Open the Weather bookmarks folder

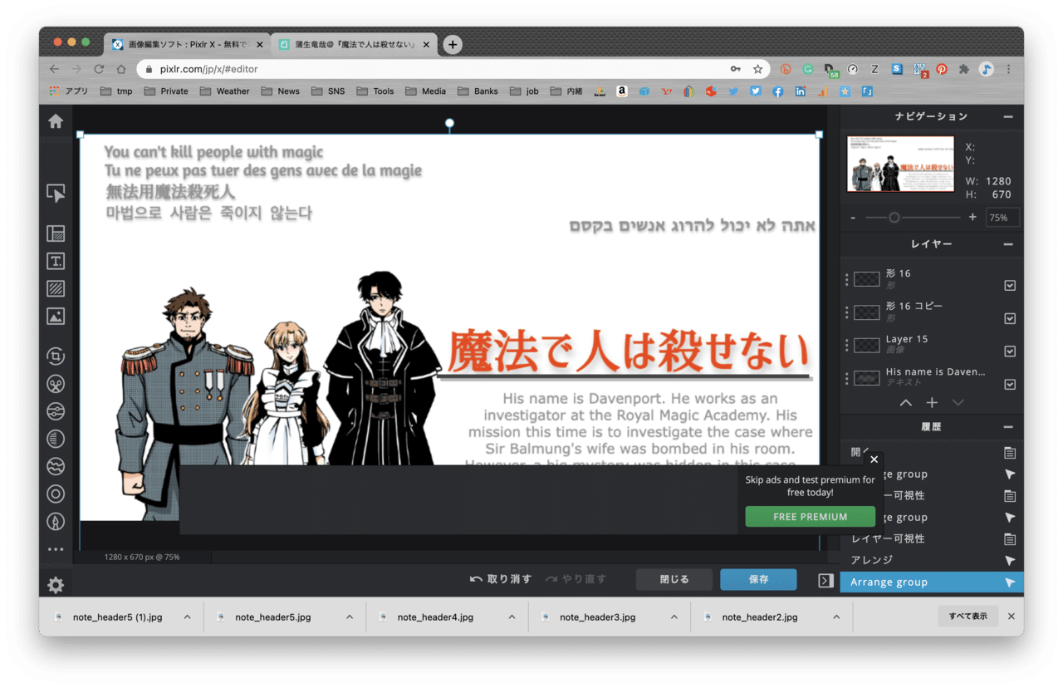pos(224,91)
